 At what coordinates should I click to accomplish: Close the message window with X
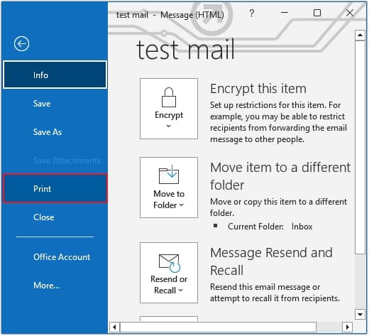pos(350,13)
